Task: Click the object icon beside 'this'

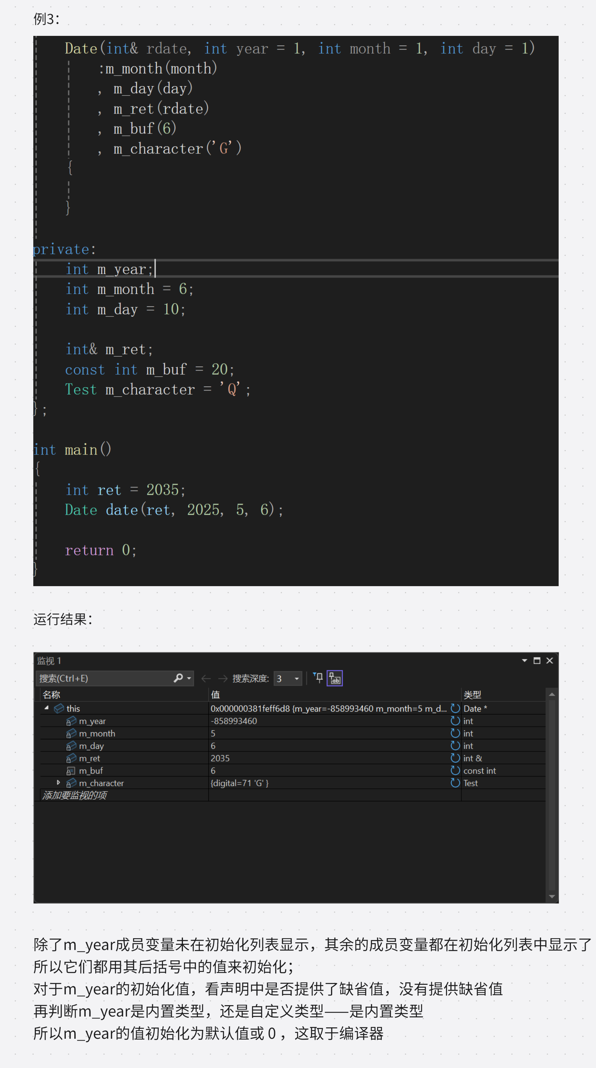Action: (59, 708)
